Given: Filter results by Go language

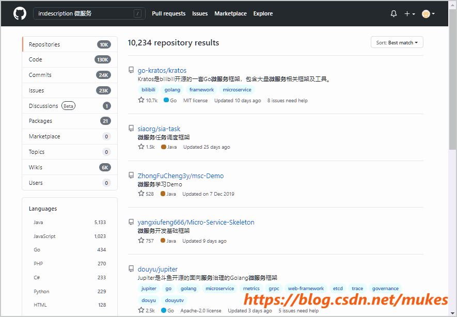Looking at the screenshot, I should tap(70, 250).
